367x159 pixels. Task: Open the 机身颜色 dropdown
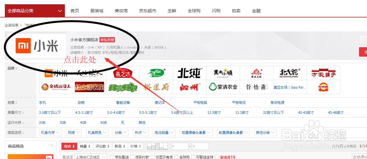pyautogui.click(x=97, y=133)
